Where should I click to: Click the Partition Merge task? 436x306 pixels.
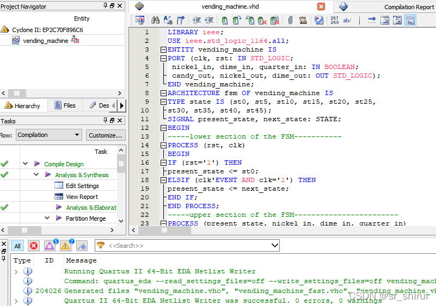85,218
